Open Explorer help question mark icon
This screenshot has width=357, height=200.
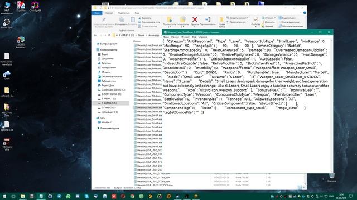click(305, 13)
